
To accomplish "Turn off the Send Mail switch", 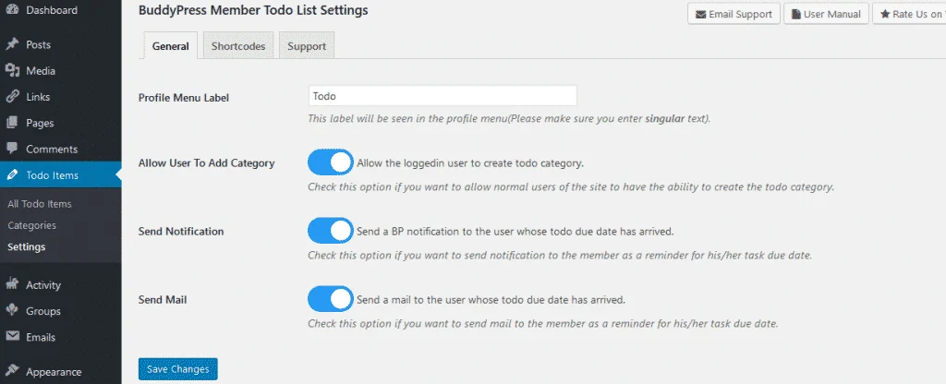I will 331,298.
